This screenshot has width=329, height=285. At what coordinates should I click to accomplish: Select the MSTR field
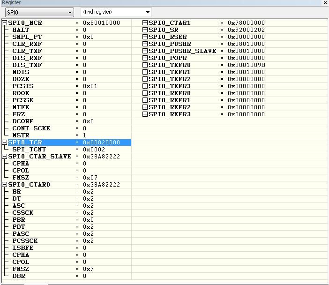pyautogui.click(x=21, y=135)
